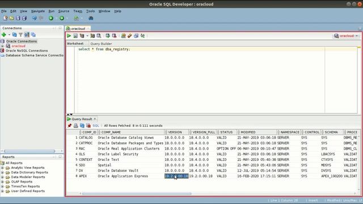The width and height of the screenshot is (363, 204).
Task: Click the Connections panel horizontal scrollbar
Action: 29,151
